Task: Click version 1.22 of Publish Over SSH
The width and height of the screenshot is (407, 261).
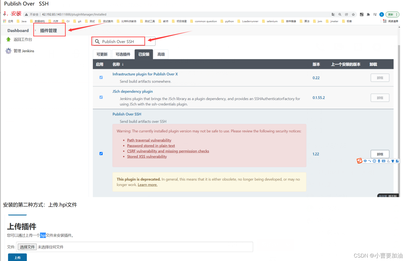Action: pyautogui.click(x=316, y=154)
